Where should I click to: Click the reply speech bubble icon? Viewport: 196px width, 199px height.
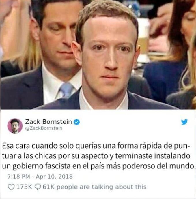(38, 187)
